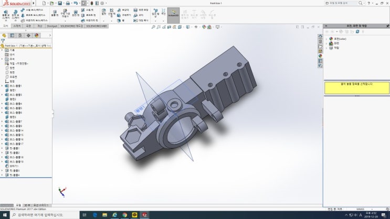The height and width of the screenshot is (219, 390).
Task: Toggle Instant3D mode
Action: point(173,15)
